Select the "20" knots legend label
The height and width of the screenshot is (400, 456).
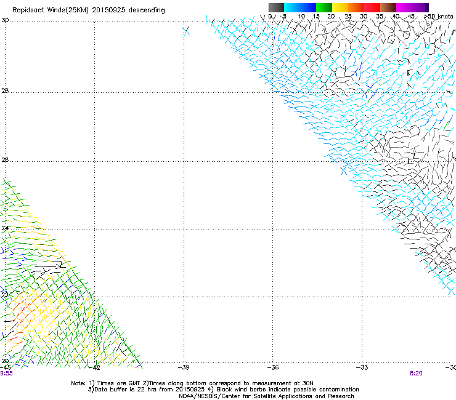(x=331, y=17)
